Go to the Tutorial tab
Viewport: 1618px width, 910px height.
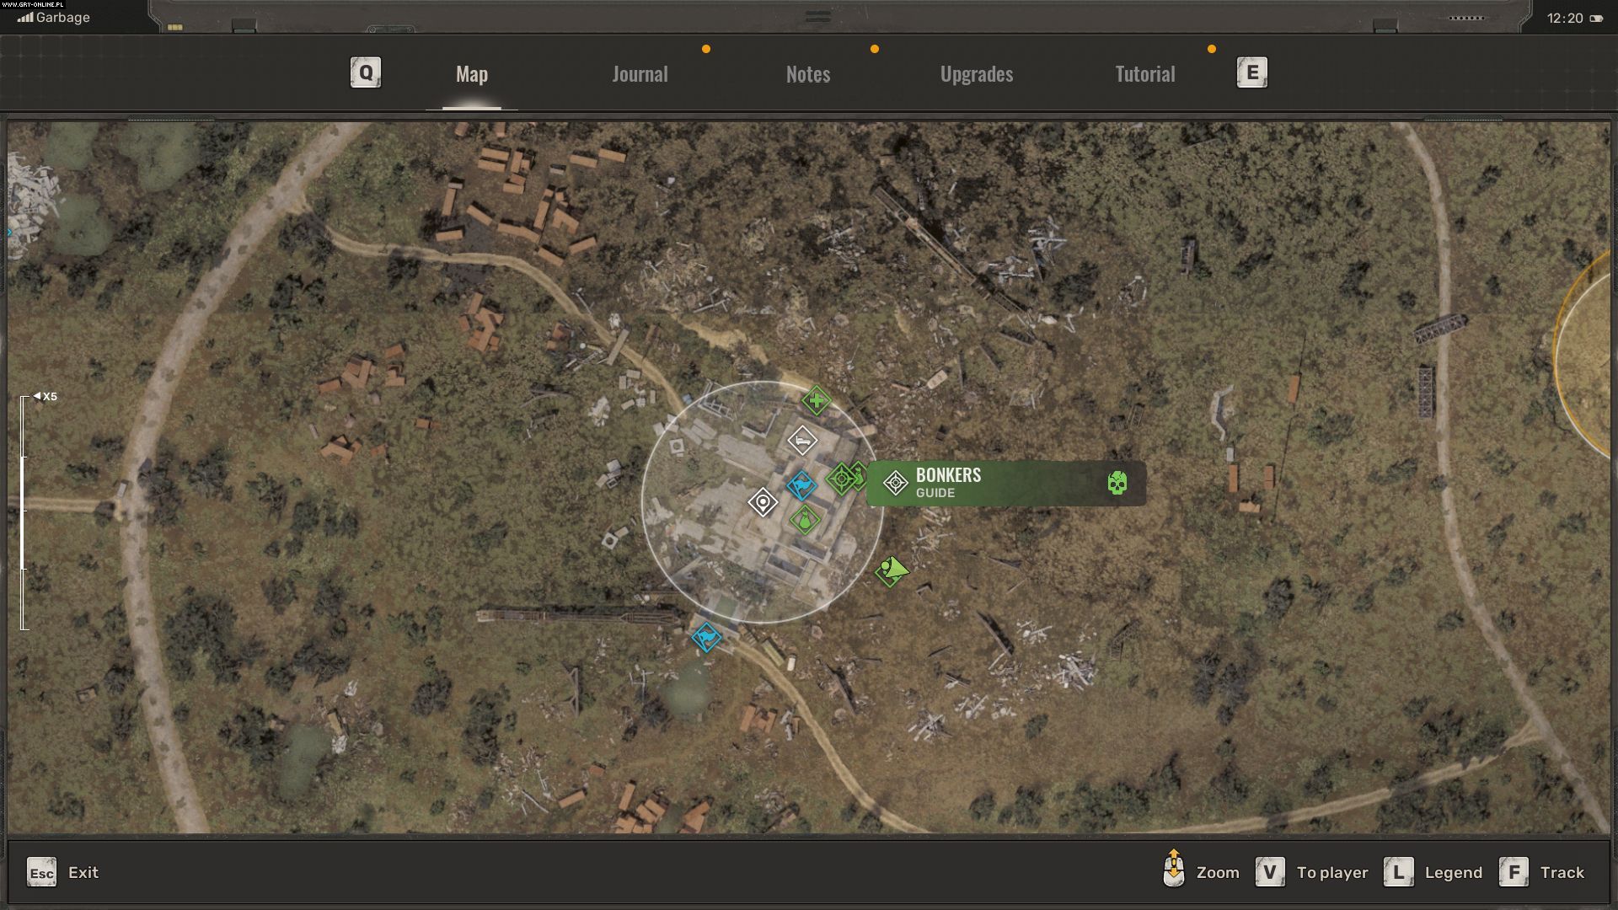click(x=1144, y=74)
